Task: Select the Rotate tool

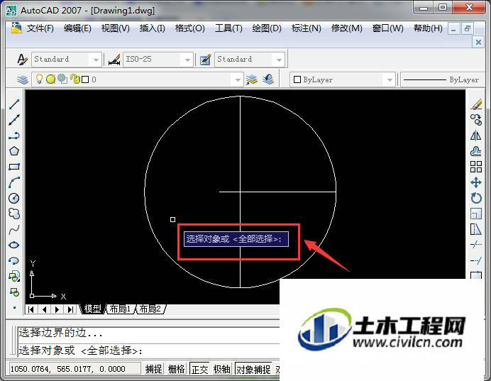Action: [x=476, y=198]
